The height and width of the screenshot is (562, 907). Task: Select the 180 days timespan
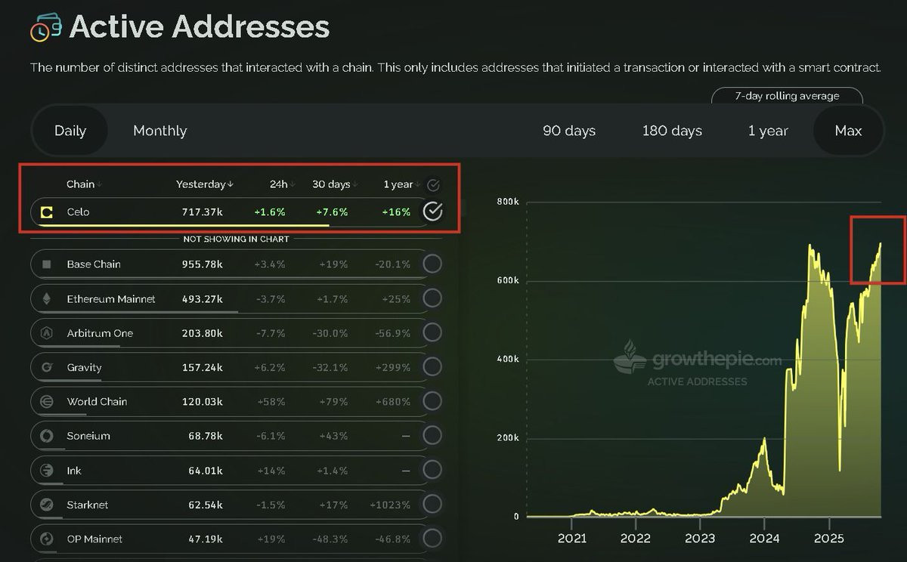point(672,131)
